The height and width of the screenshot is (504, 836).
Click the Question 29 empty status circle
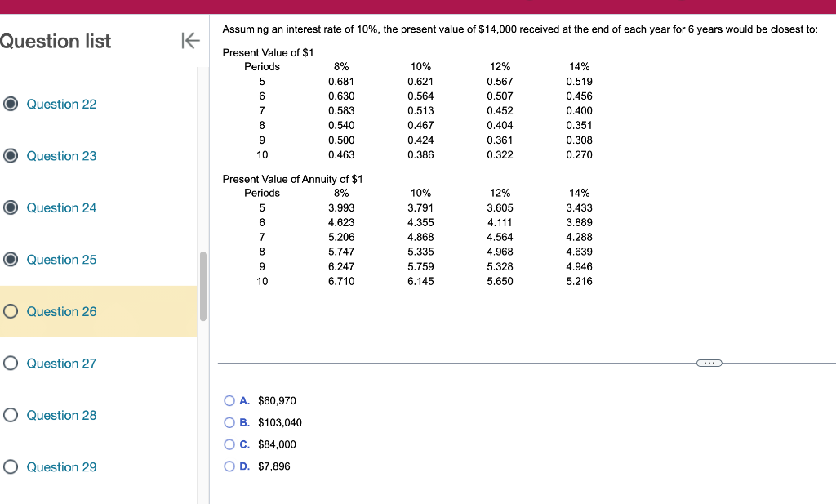[x=11, y=466]
